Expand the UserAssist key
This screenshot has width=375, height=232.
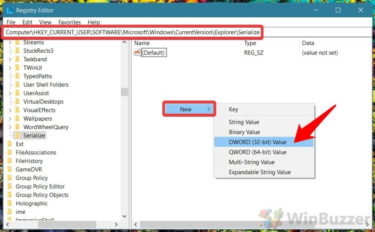tap(10, 93)
